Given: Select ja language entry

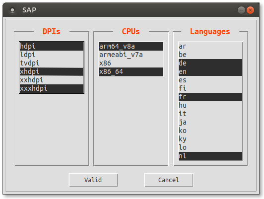Looking at the screenshot, I should click(x=210, y=123).
